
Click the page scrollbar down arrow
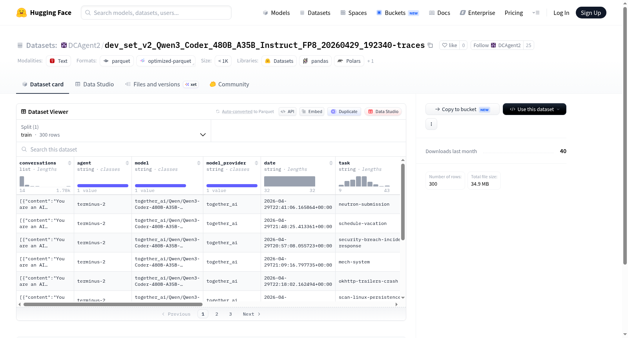625,334
